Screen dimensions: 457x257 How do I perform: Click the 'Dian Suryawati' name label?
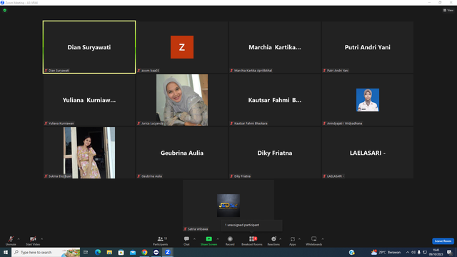click(x=59, y=71)
